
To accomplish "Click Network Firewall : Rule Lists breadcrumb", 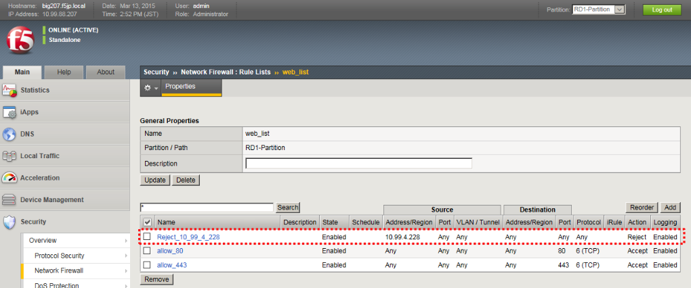I will click(x=226, y=72).
